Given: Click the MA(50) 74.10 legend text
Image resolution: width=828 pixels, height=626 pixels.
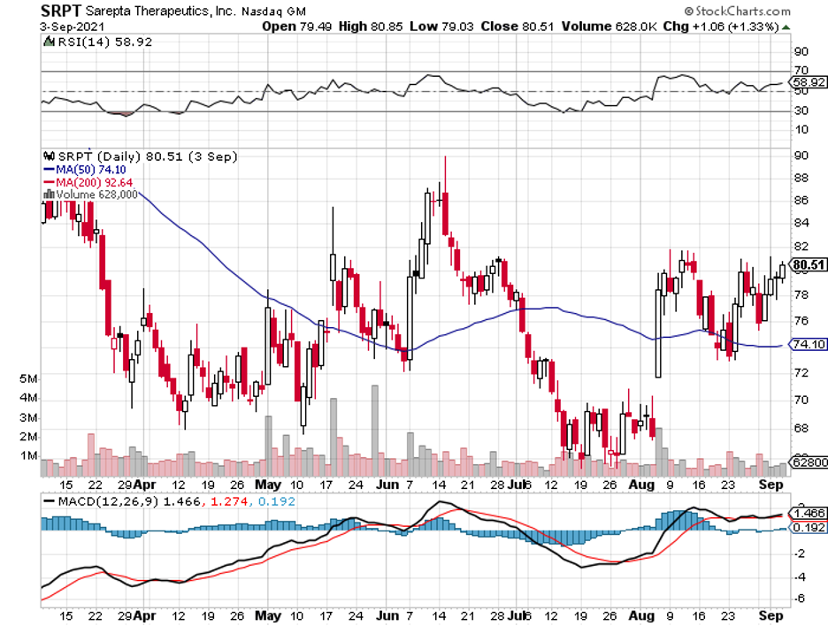Looking at the screenshot, I should coord(91,170).
